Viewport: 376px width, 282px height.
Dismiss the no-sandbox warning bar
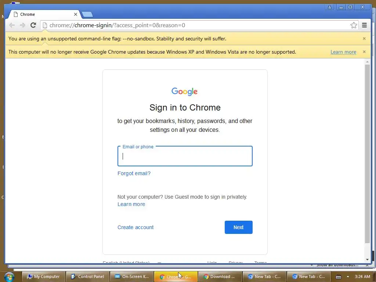364,39
